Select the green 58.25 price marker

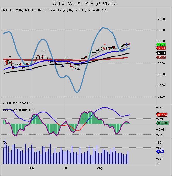(x=161, y=45)
